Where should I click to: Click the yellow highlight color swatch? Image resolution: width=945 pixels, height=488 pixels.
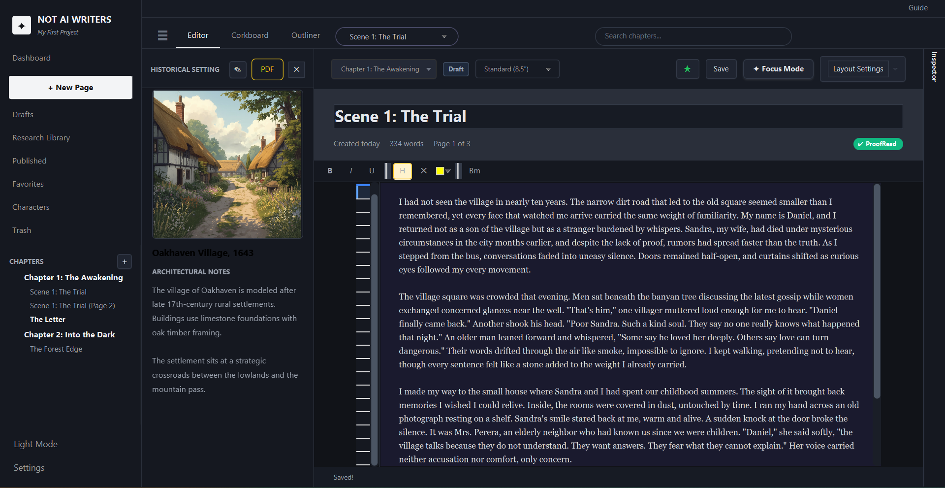(x=440, y=171)
